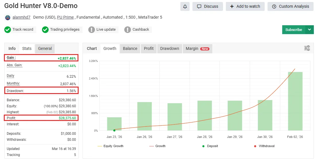Toggle Equity Growth legend series
Viewport: 315px width, 160px height.
pos(110,146)
